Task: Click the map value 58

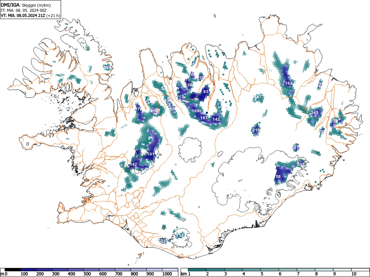Action: click(x=278, y=177)
